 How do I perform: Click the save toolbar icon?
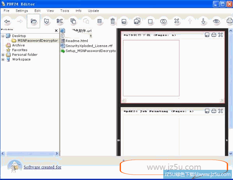pos(124,21)
